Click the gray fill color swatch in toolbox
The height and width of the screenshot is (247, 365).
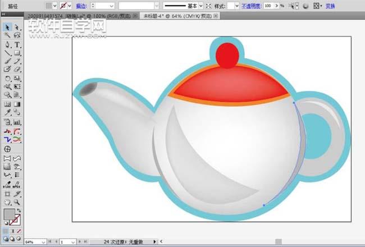[10, 214]
